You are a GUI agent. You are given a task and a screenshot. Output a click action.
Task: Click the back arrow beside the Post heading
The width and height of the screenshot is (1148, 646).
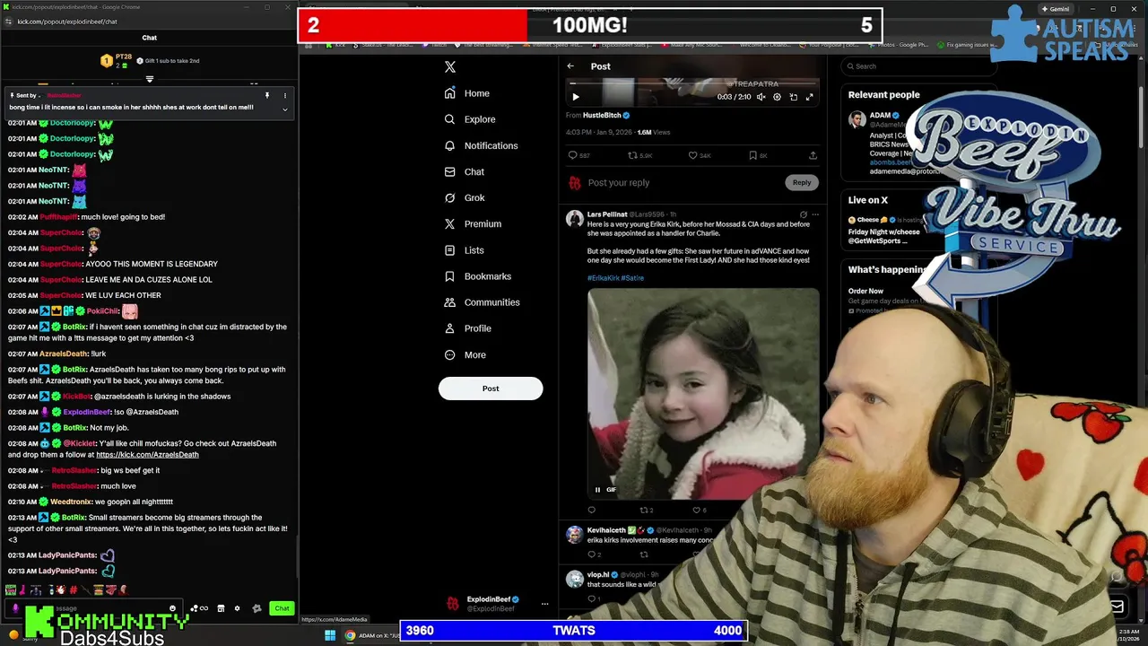click(x=570, y=66)
